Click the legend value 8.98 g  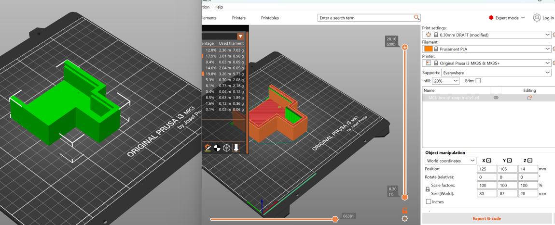click(238, 56)
